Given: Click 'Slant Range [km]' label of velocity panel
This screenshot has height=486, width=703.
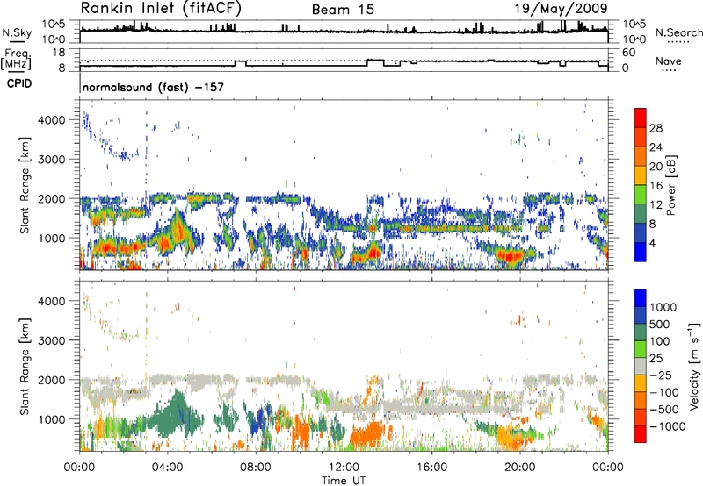Looking at the screenshot, I should click(x=25, y=367).
